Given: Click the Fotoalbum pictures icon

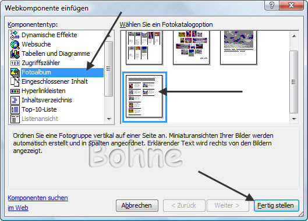Looking at the screenshot, I should 15,72.
